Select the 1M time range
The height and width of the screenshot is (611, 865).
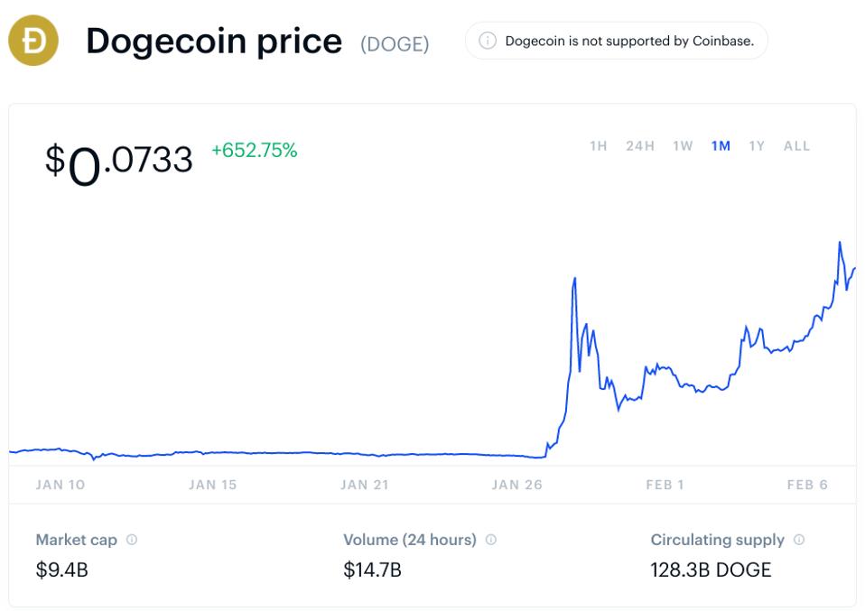click(x=721, y=146)
